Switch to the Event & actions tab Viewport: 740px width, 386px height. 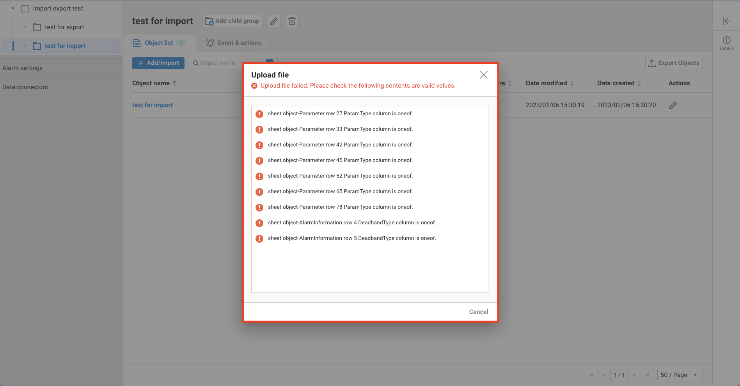(x=234, y=43)
